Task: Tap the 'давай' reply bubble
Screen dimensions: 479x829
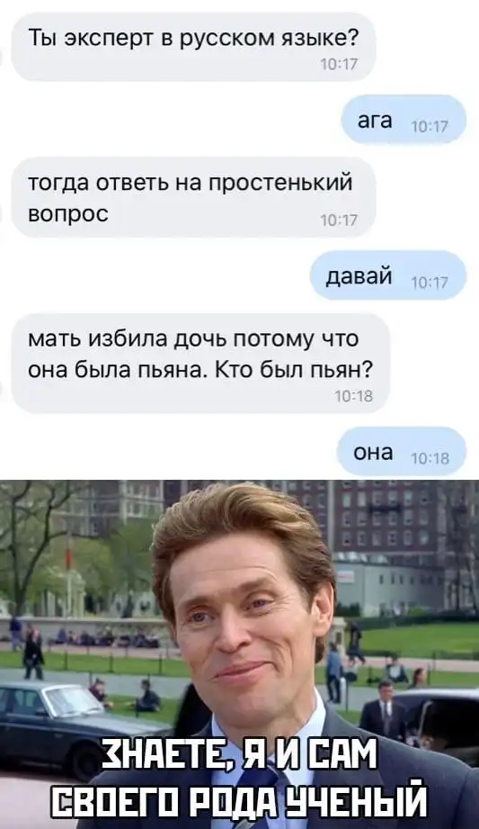Action: [x=388, y=275]
